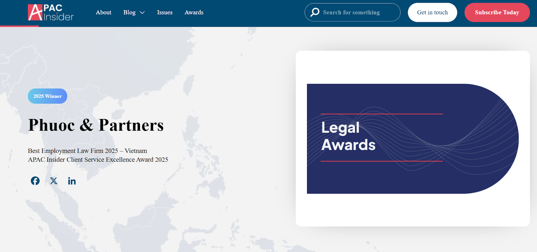Viewport: 537px width, 252px height.
Task: Open the LinkedIn share icon
Action: (72, 181)
